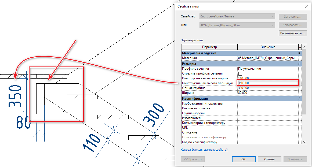The height and width of the screenshot is (167, 312).
Task: Collapse the Материалы и отделка group chevron
Action: (299, 53)
